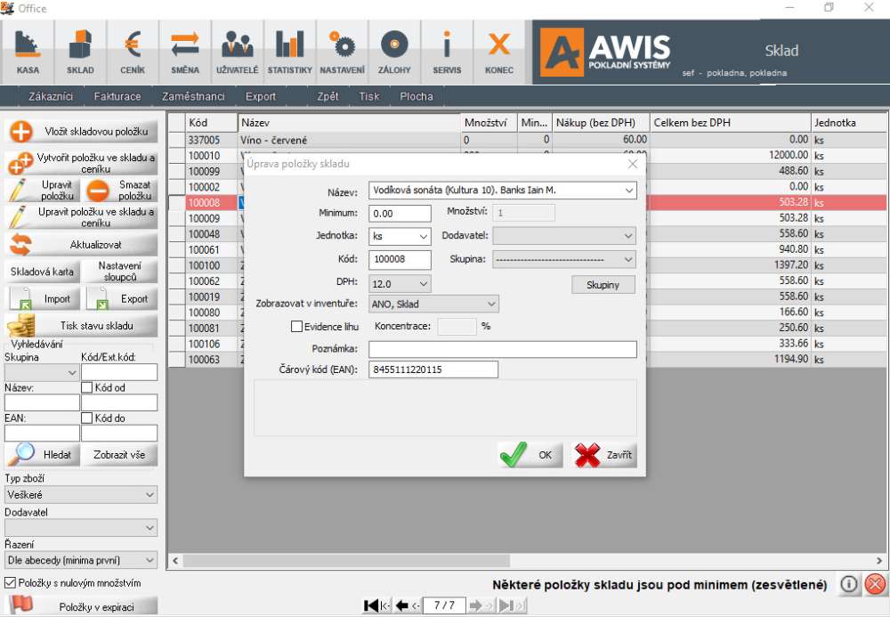Close the Úprava položky skladu dialog
Screen dimensions: 890x617
pyautogui.click(x=633, y=164)
